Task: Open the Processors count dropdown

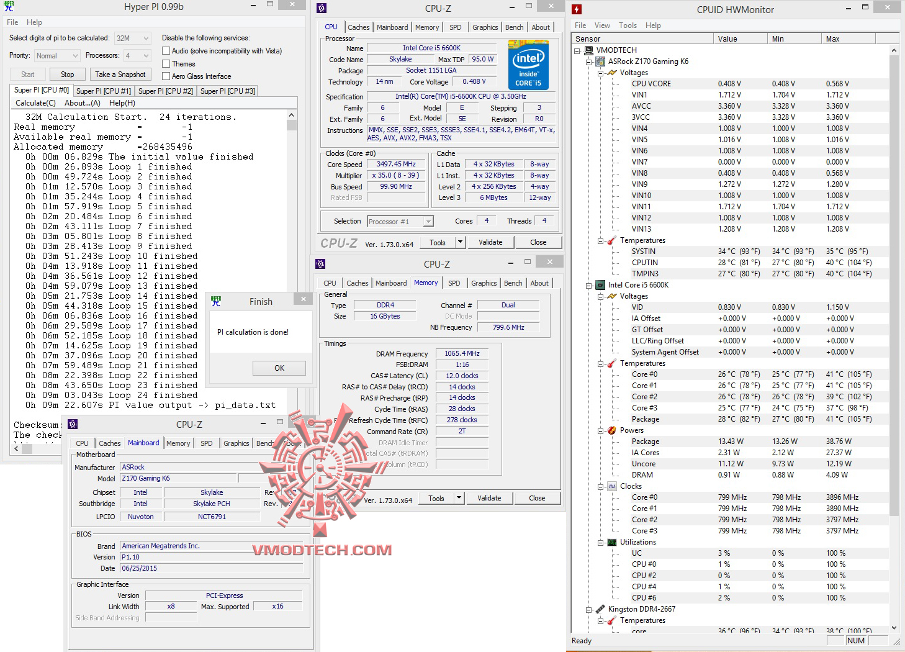Action: pos(137,56)
